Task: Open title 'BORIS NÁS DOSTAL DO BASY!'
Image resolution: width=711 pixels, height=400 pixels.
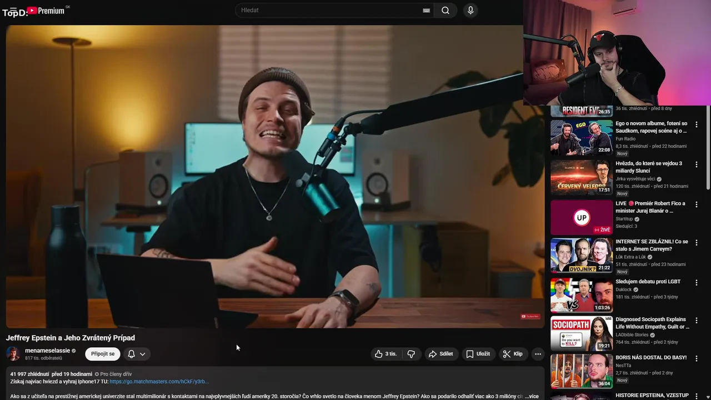Action: (651, 358)
